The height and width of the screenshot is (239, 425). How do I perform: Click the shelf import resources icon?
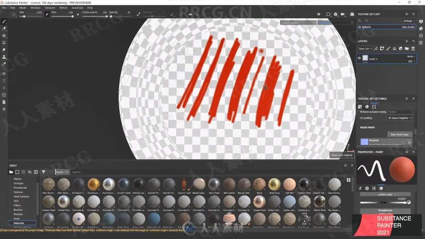(x=36, y=172)
